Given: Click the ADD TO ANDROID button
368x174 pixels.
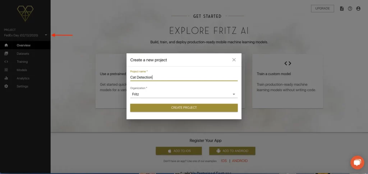Looking at the screenshot, I should 232,151.
